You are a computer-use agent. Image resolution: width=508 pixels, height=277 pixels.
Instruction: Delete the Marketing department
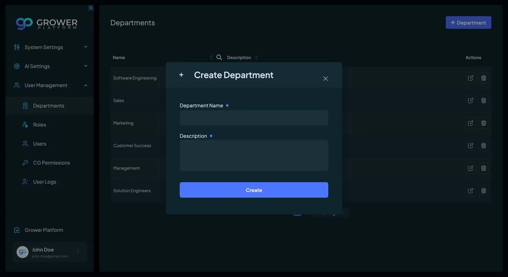click(484, 123)
